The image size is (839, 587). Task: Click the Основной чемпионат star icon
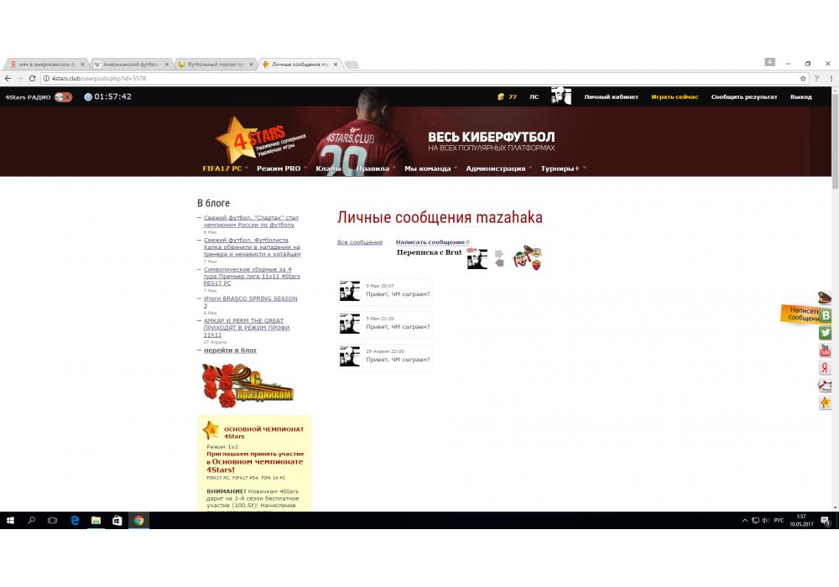point(211,429)
